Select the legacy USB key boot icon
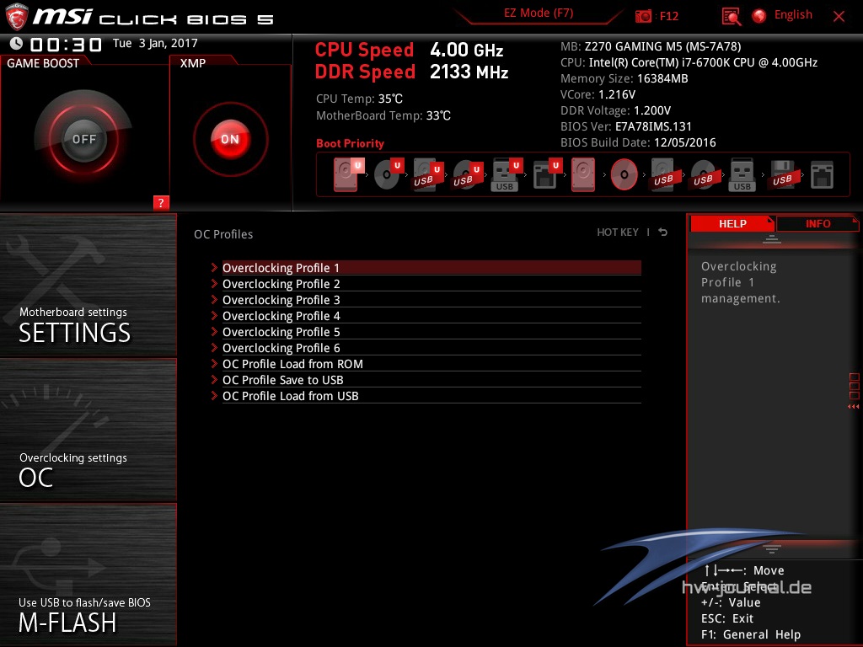 click(x=742, y=175)
